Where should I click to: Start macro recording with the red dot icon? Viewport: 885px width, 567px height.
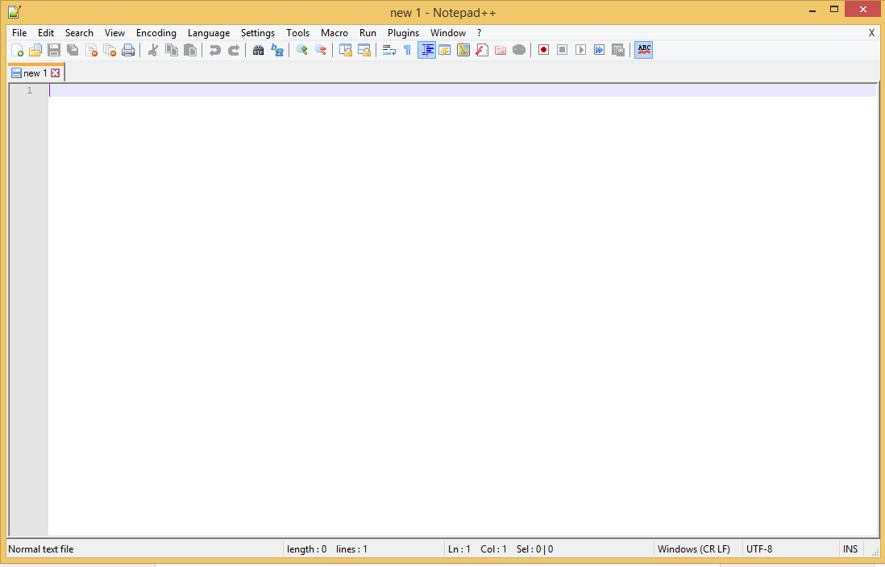tap(543, 49)
